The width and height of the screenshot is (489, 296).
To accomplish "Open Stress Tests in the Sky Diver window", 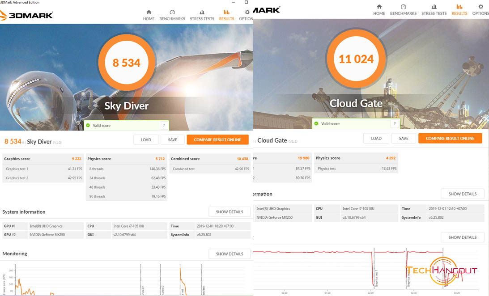I will click(x=202, y=15).
